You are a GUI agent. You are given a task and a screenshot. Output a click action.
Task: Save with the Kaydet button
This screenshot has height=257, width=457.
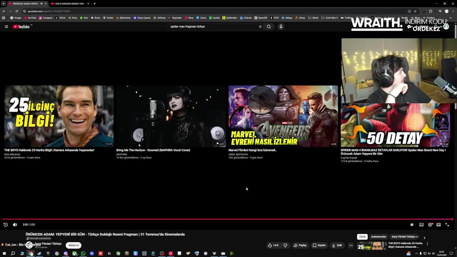[319, 245]
